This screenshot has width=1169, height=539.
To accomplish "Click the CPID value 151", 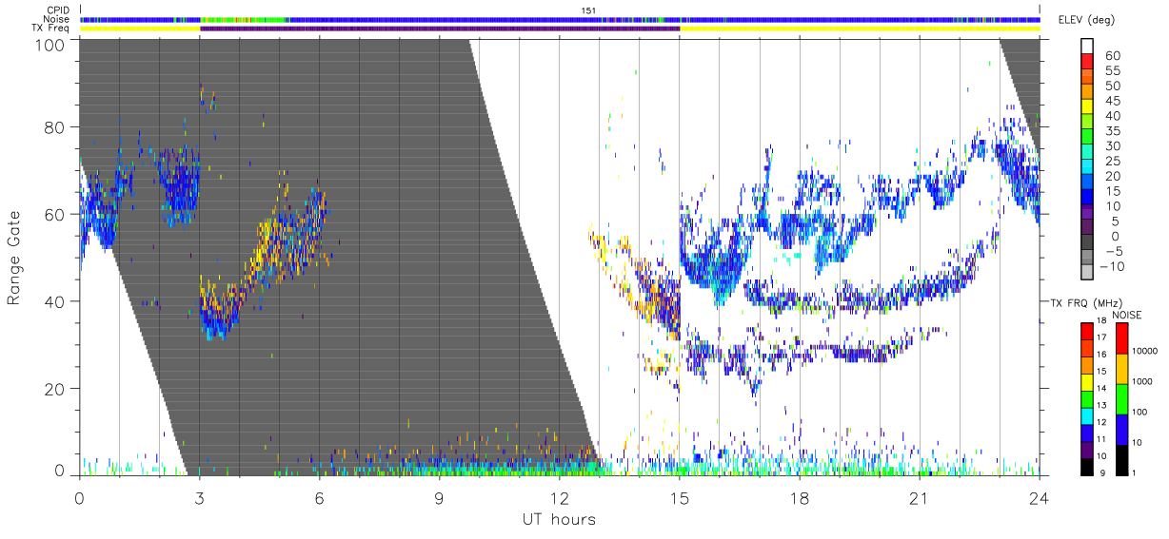I will click(x=588, y=10).
